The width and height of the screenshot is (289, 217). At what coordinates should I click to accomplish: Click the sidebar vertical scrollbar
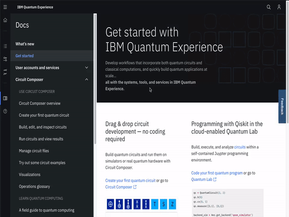coord(95,79)
